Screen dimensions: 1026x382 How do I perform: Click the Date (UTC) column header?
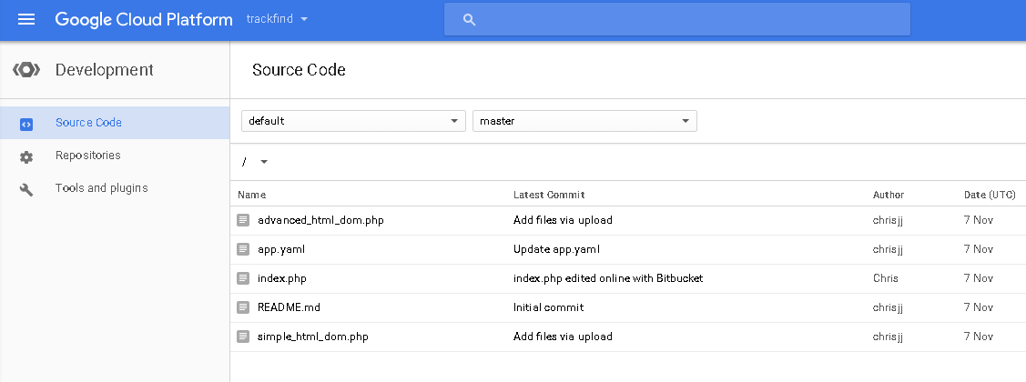tap(989, 195)
